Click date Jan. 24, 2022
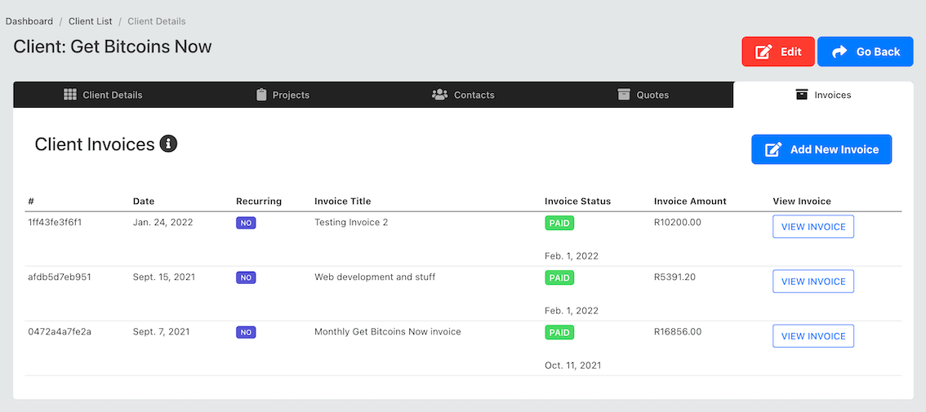The image size is (926, 412). click(163, 223)
